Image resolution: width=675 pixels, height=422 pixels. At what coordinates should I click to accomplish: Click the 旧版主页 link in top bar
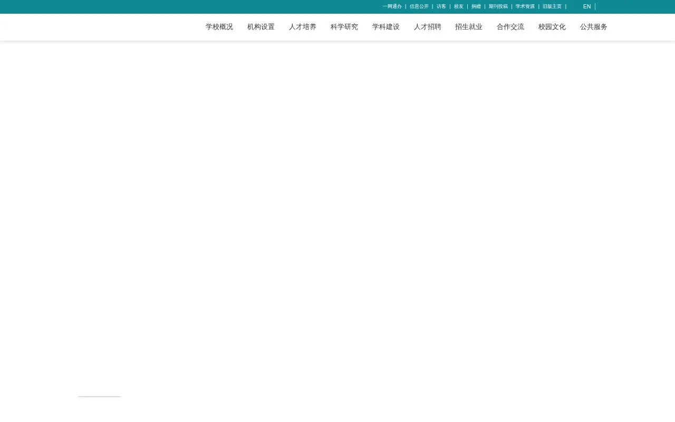552,7
